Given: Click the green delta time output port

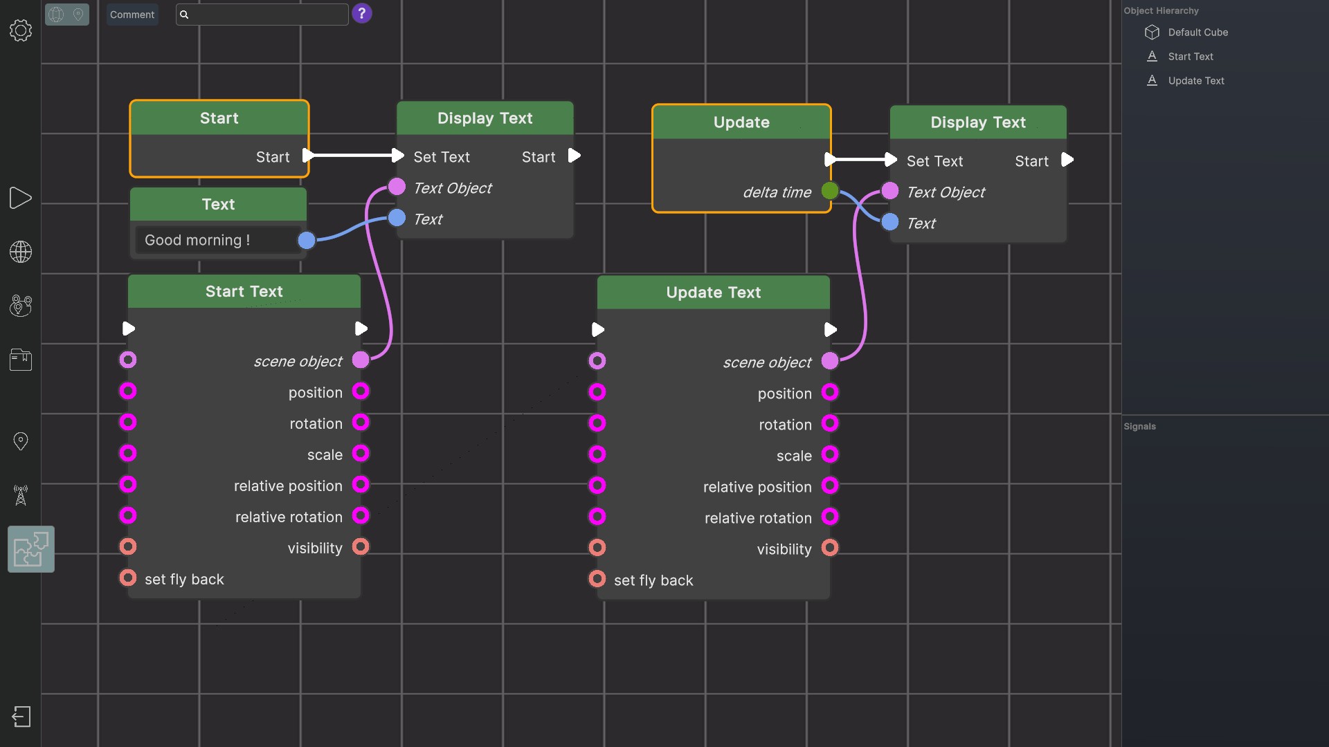Looking at the screenshot, I should tap(830, 191).
